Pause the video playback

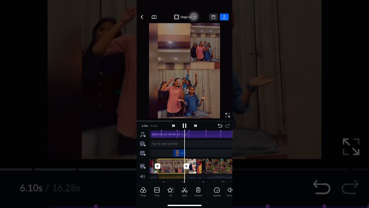[x=184, y=126]
